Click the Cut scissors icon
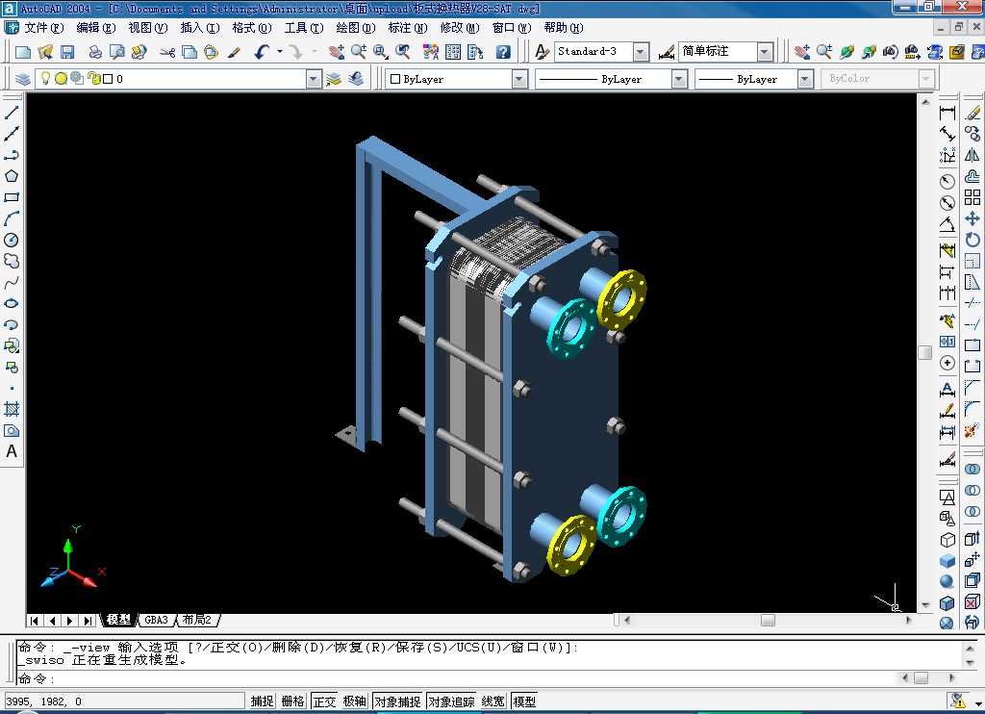This screenshot has width=985, height=714. point(167,52)
